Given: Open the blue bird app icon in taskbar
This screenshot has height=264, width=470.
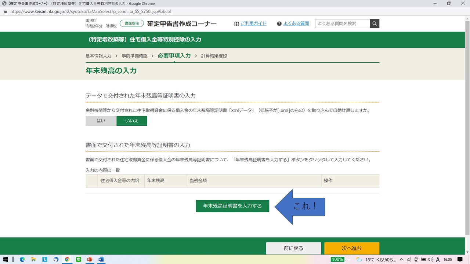Looking at the screenshot, I should (x=56, y=259).
